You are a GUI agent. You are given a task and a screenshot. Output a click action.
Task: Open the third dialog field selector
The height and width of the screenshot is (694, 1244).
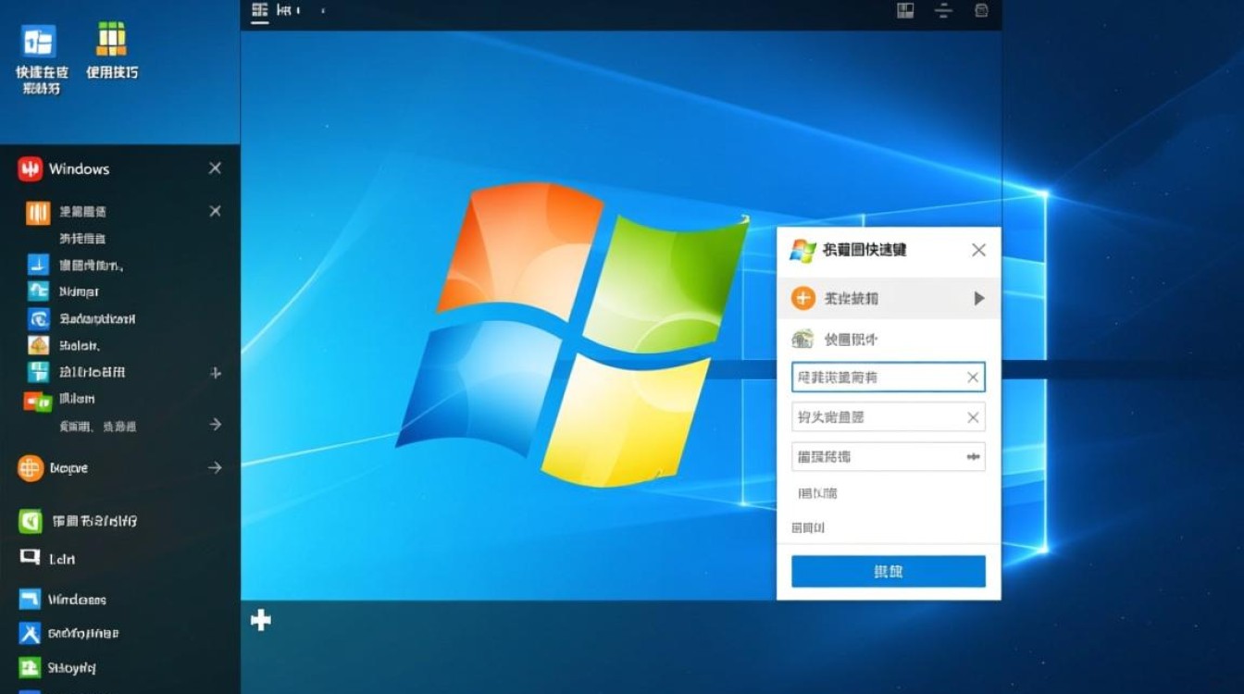pos(889,456)
